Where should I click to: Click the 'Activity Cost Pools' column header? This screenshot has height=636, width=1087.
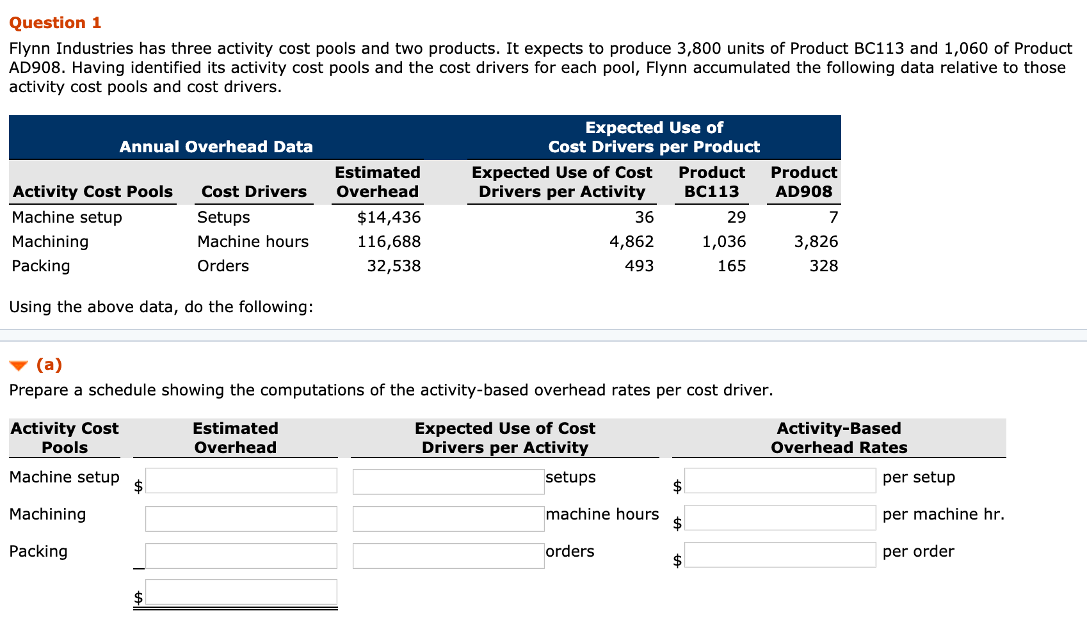(93, 192)
